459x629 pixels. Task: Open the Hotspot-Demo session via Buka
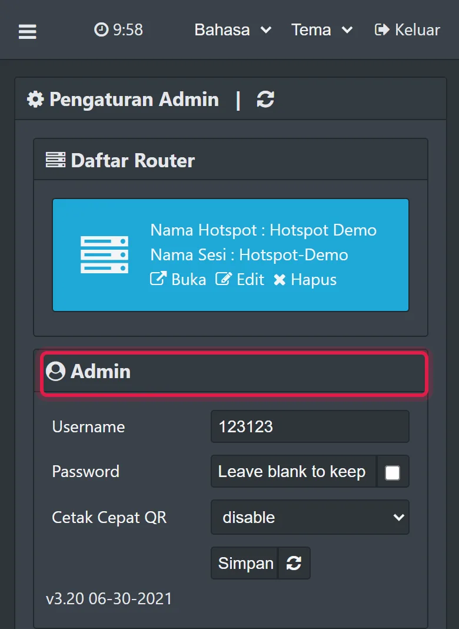[x=178, y=279]
